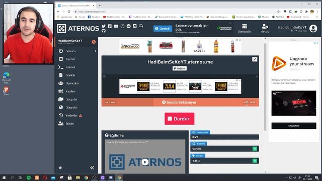The width and height of the screenshot is (322, 181).
Task: Open Facebook bookmark
Action: coord(94,17)
